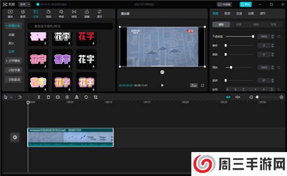Click the opacity keyframe diamond icon

(279, 36)
